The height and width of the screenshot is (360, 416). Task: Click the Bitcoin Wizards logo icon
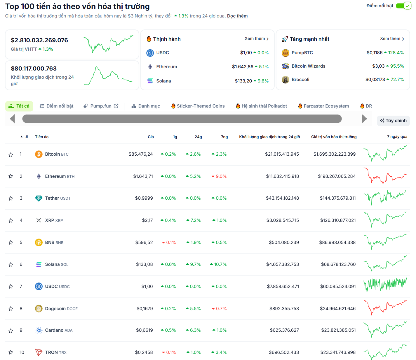[285, 66]
